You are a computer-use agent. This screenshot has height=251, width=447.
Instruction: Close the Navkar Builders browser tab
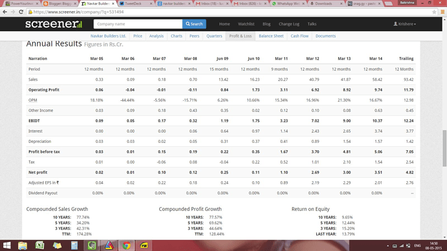(x=113, y=4)
